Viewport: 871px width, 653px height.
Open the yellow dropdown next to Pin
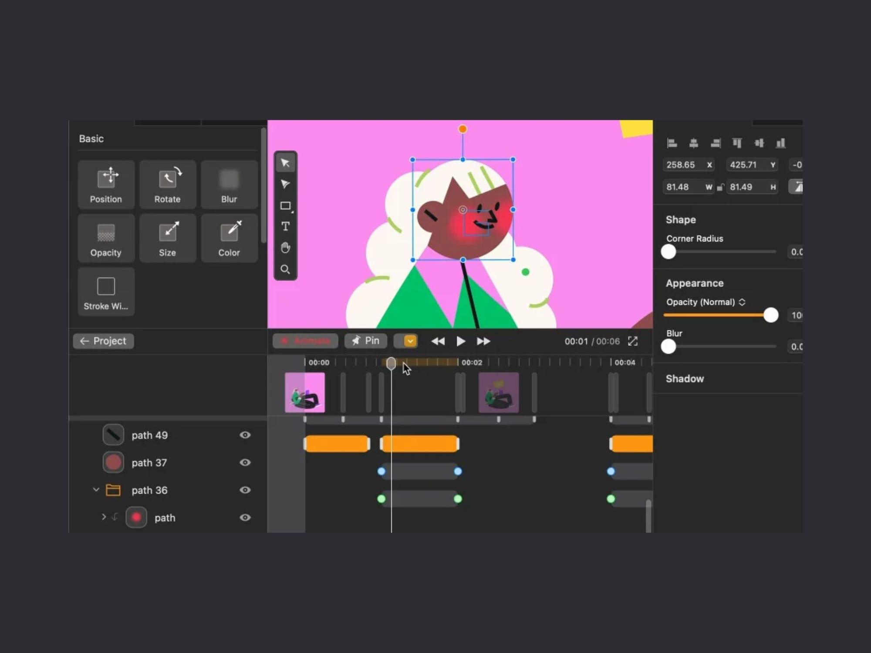pyautogui.click(x=410, y=341)
